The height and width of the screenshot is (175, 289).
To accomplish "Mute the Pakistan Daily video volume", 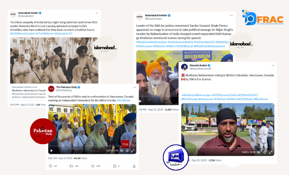I will (122, 151).
